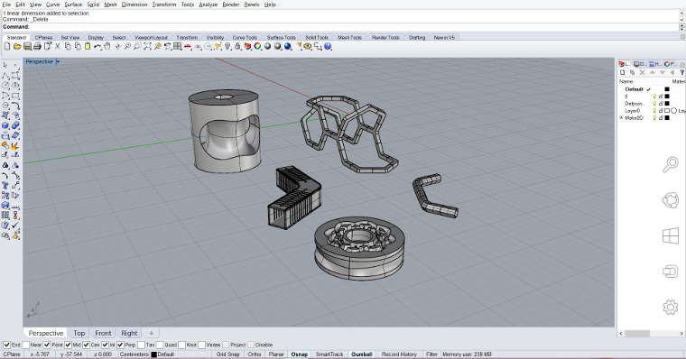Expand the Make2D layer tree node
686x359 pixels.
coord(621,118)
